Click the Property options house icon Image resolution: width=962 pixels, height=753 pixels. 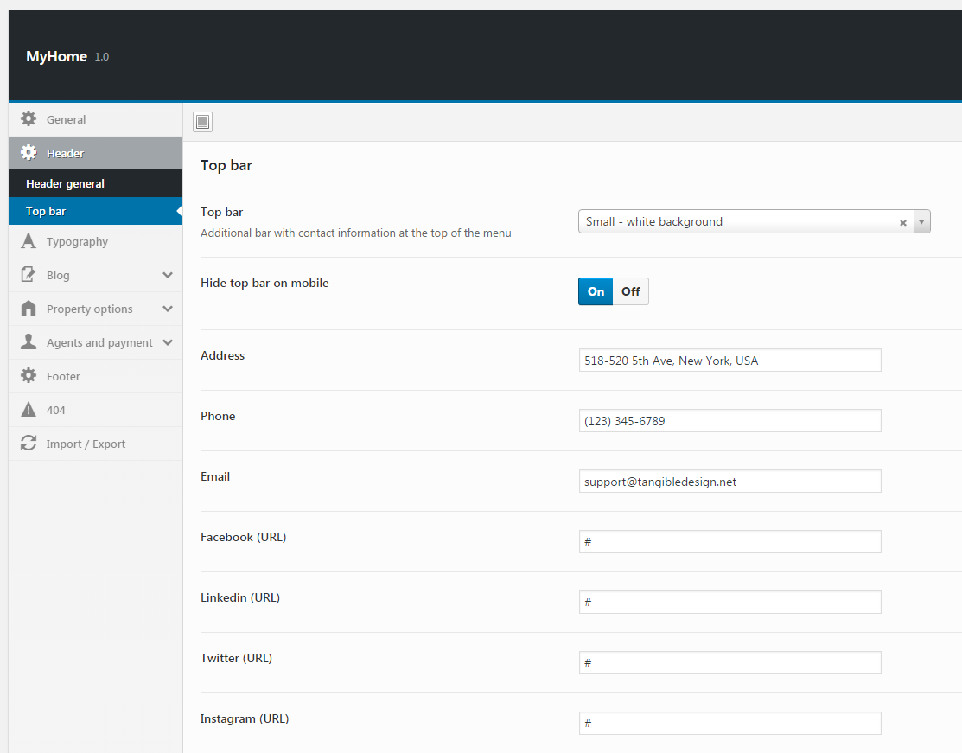[29, 308]
